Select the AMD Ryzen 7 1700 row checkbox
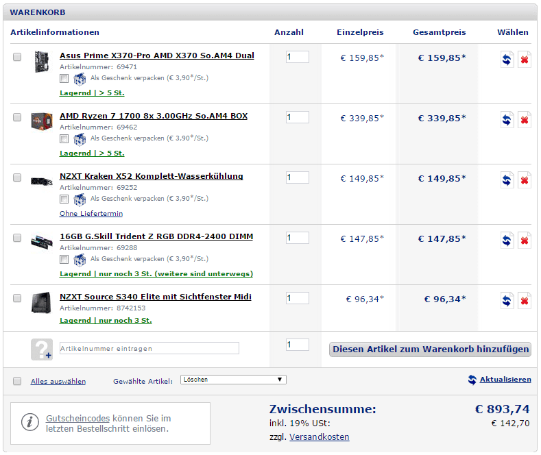Viewport: 541px width, 455px height. tap(17, 117)
